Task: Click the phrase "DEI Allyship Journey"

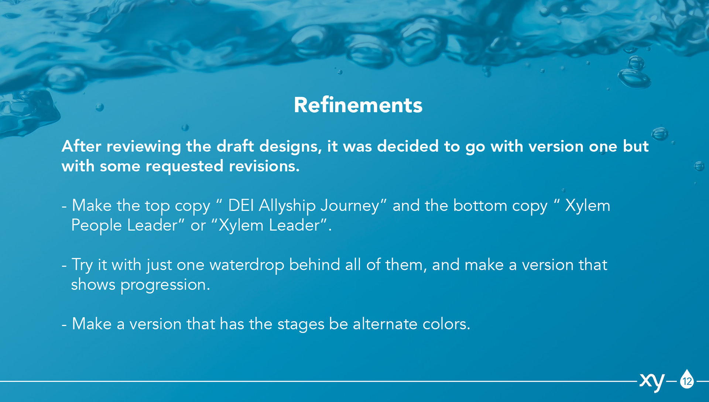Action: click(304, 205)
